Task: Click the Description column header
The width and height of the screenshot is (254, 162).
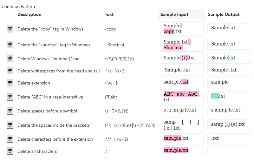Action: point(29,14)
